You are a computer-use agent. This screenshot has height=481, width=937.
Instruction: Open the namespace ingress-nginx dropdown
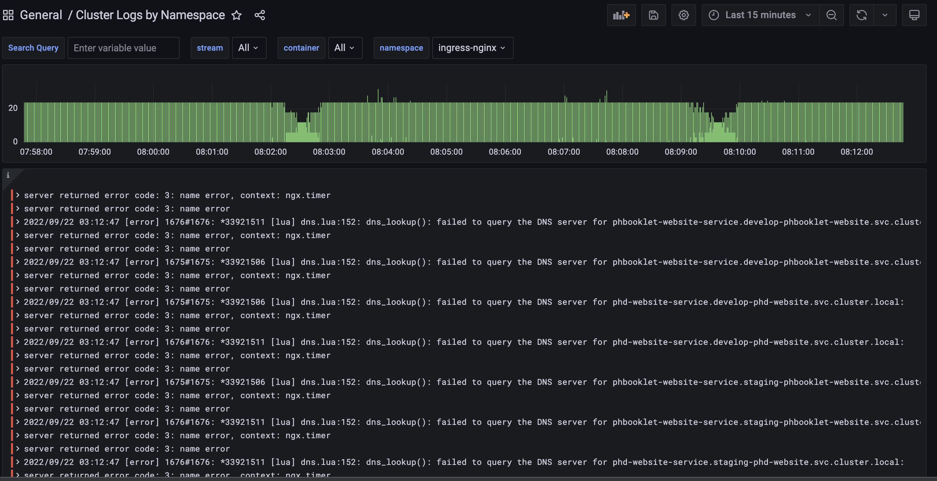(x=472, y=48)
